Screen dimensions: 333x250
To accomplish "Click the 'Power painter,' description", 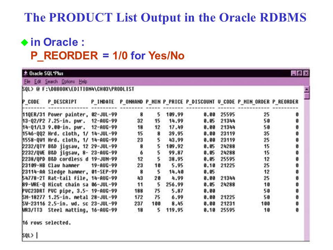I will coord(68,115).
